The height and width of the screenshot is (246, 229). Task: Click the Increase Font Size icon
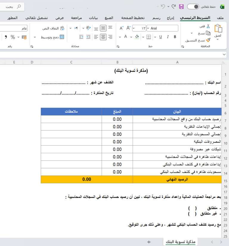click(129, 28)
